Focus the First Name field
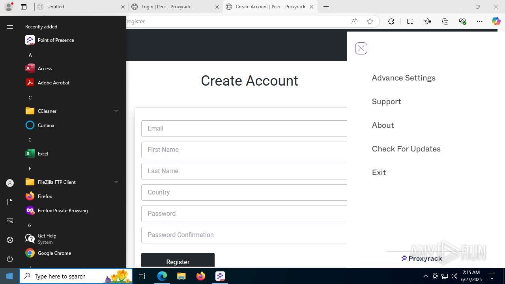Screen dimensions: 505x284 coord(244,149)
